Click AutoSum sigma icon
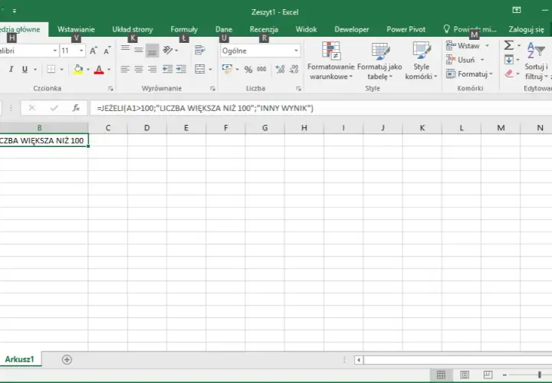The image size is (552, 383). coord(508,45)
